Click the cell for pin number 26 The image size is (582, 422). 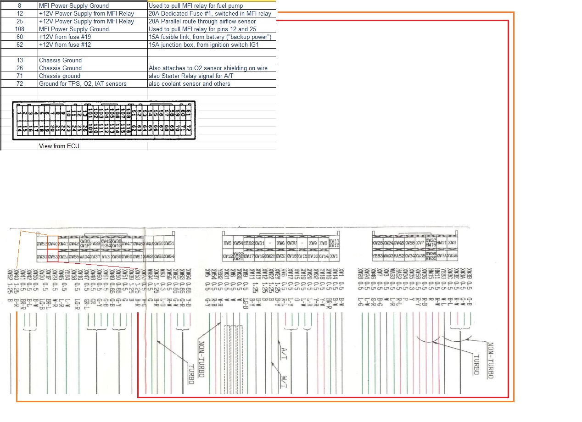[19, 68]
